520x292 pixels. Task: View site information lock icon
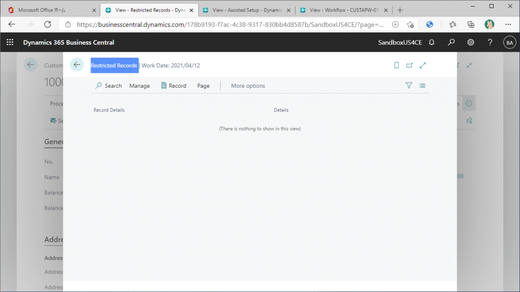[68, 24]
